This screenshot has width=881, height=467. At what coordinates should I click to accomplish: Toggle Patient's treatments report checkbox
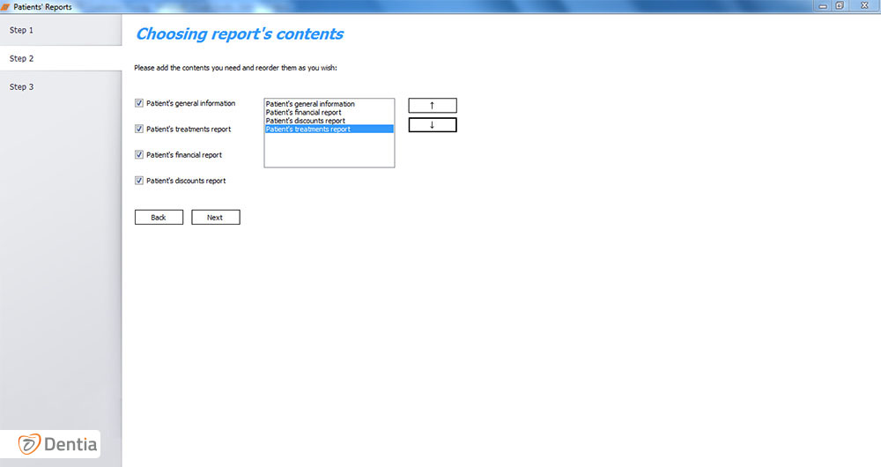139,129
